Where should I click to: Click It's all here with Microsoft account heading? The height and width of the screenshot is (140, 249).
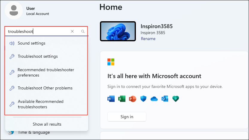[x=154, y=76]
